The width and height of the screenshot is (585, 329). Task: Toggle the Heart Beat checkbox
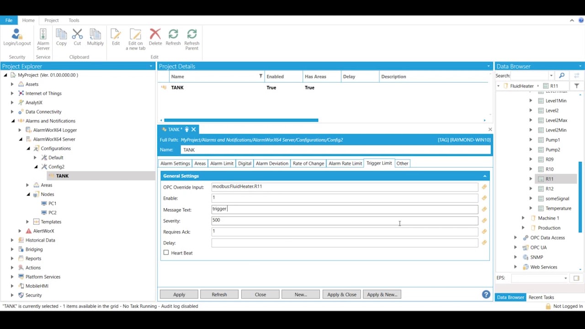[x=166, y=252]
